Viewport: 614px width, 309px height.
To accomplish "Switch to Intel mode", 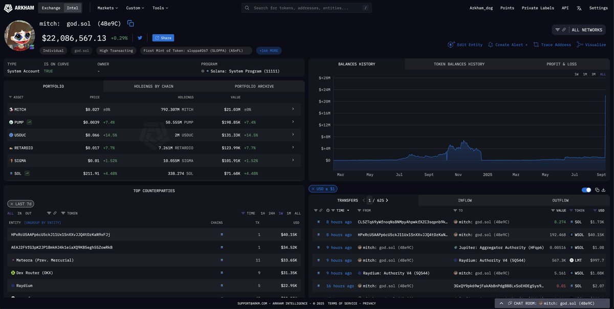I will pos(73,8).
